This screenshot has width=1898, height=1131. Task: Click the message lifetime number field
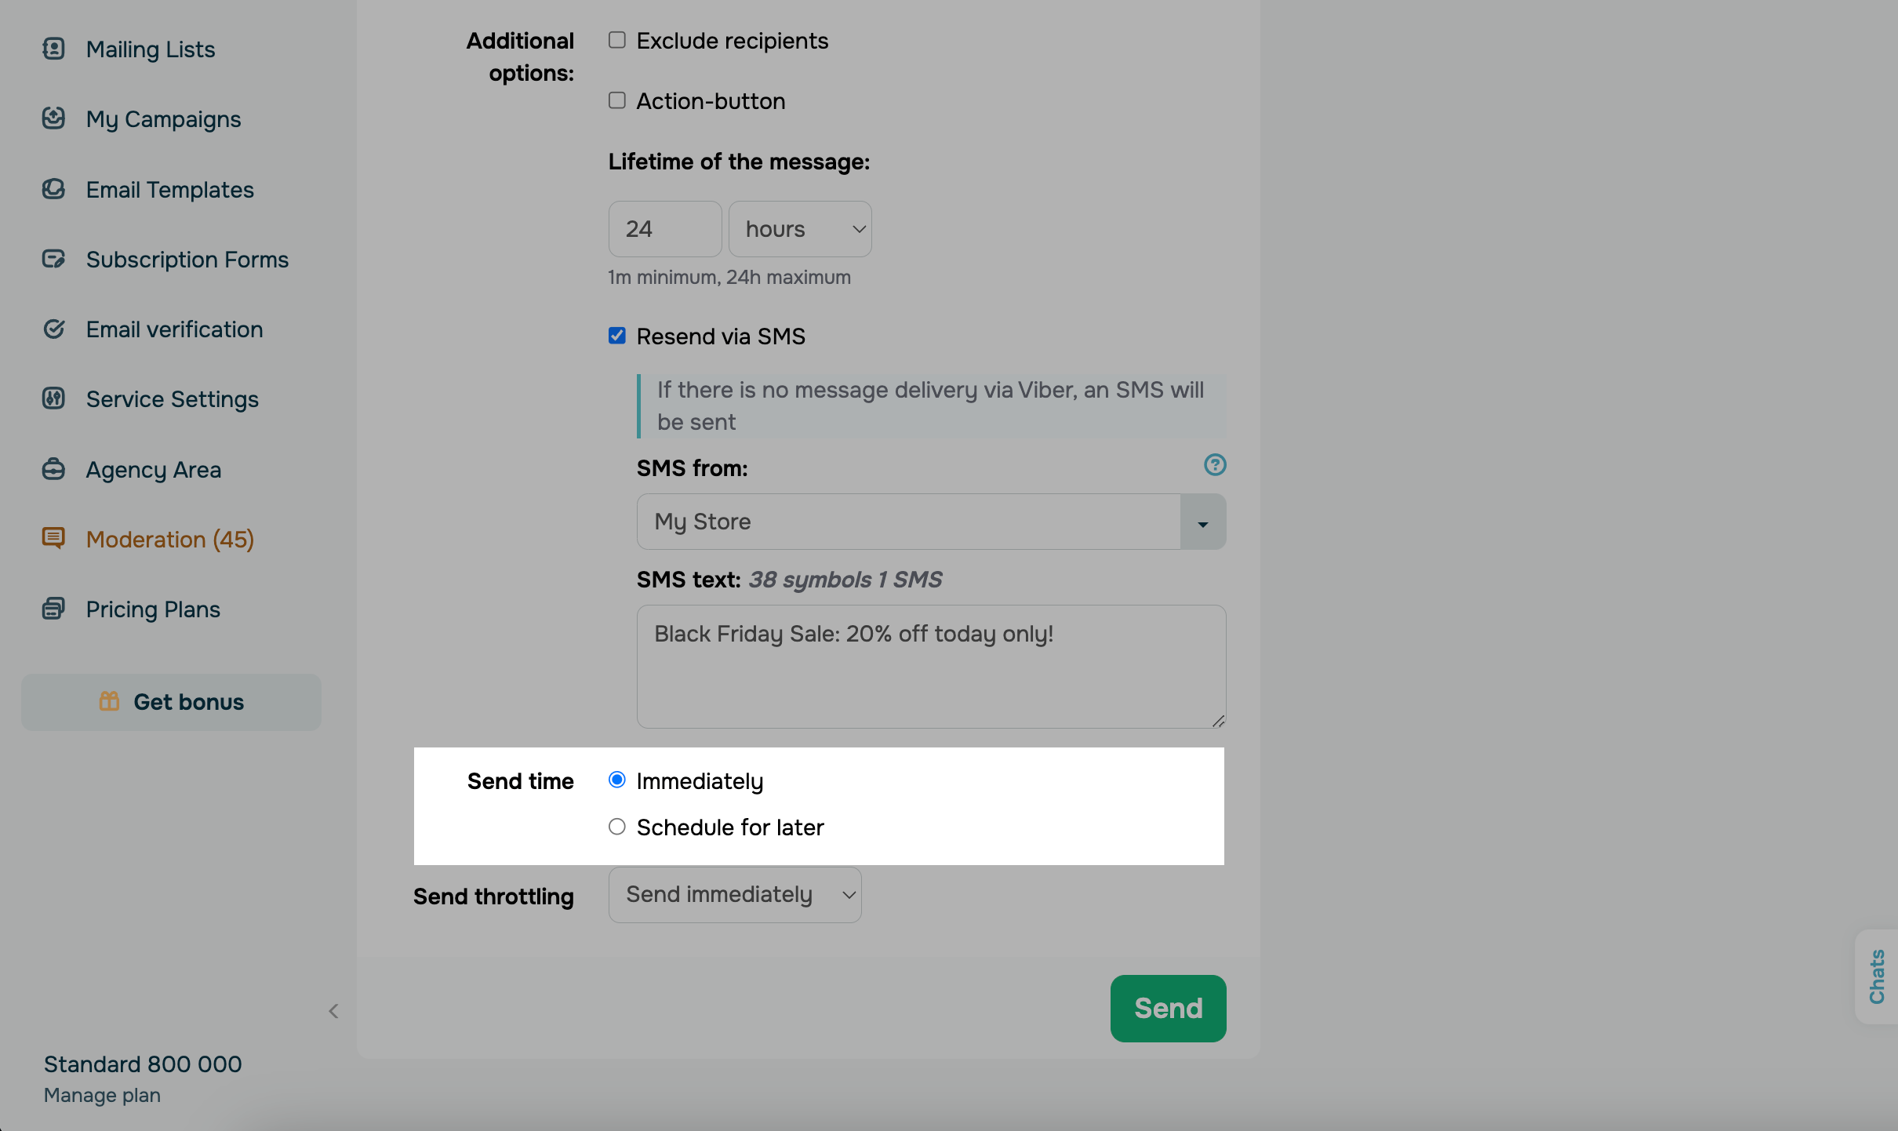[664, 229]
